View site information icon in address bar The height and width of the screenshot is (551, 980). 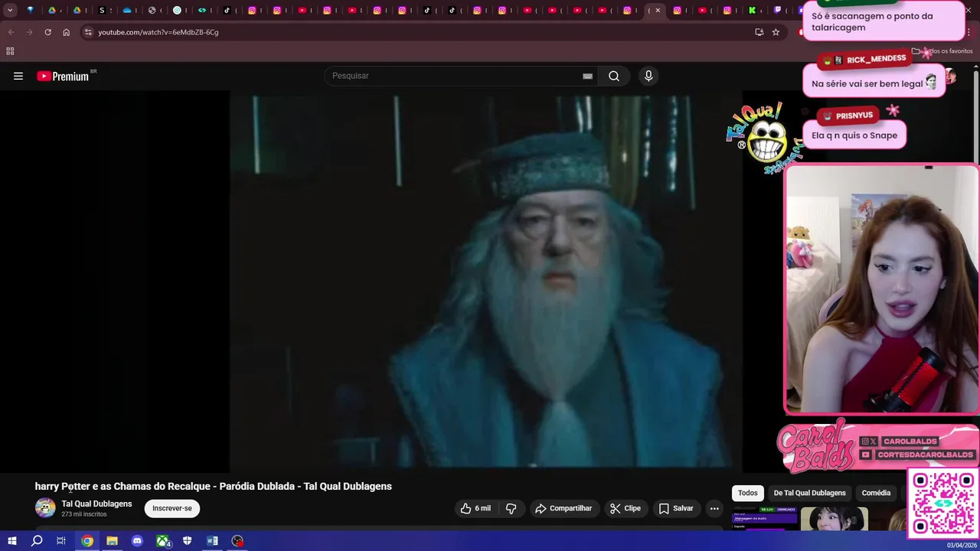[88, 32]
